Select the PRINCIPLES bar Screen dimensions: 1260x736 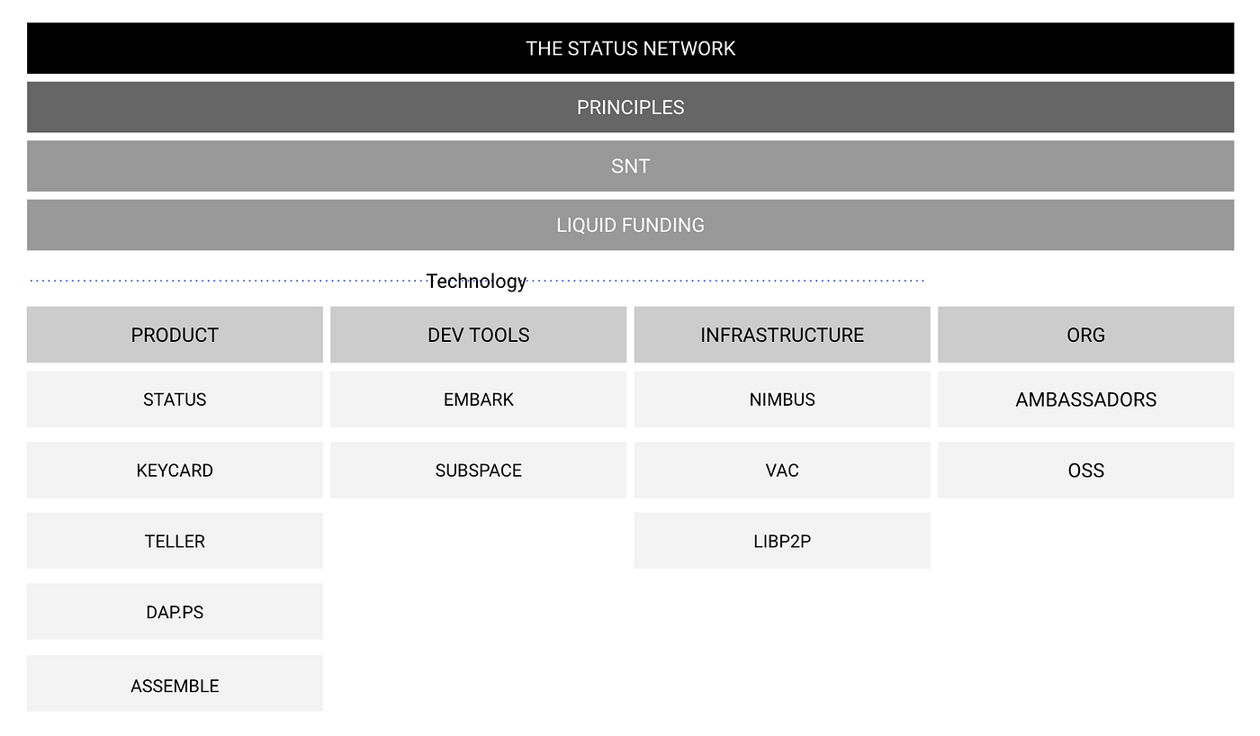pyautogui.click(x=630, y=107)
